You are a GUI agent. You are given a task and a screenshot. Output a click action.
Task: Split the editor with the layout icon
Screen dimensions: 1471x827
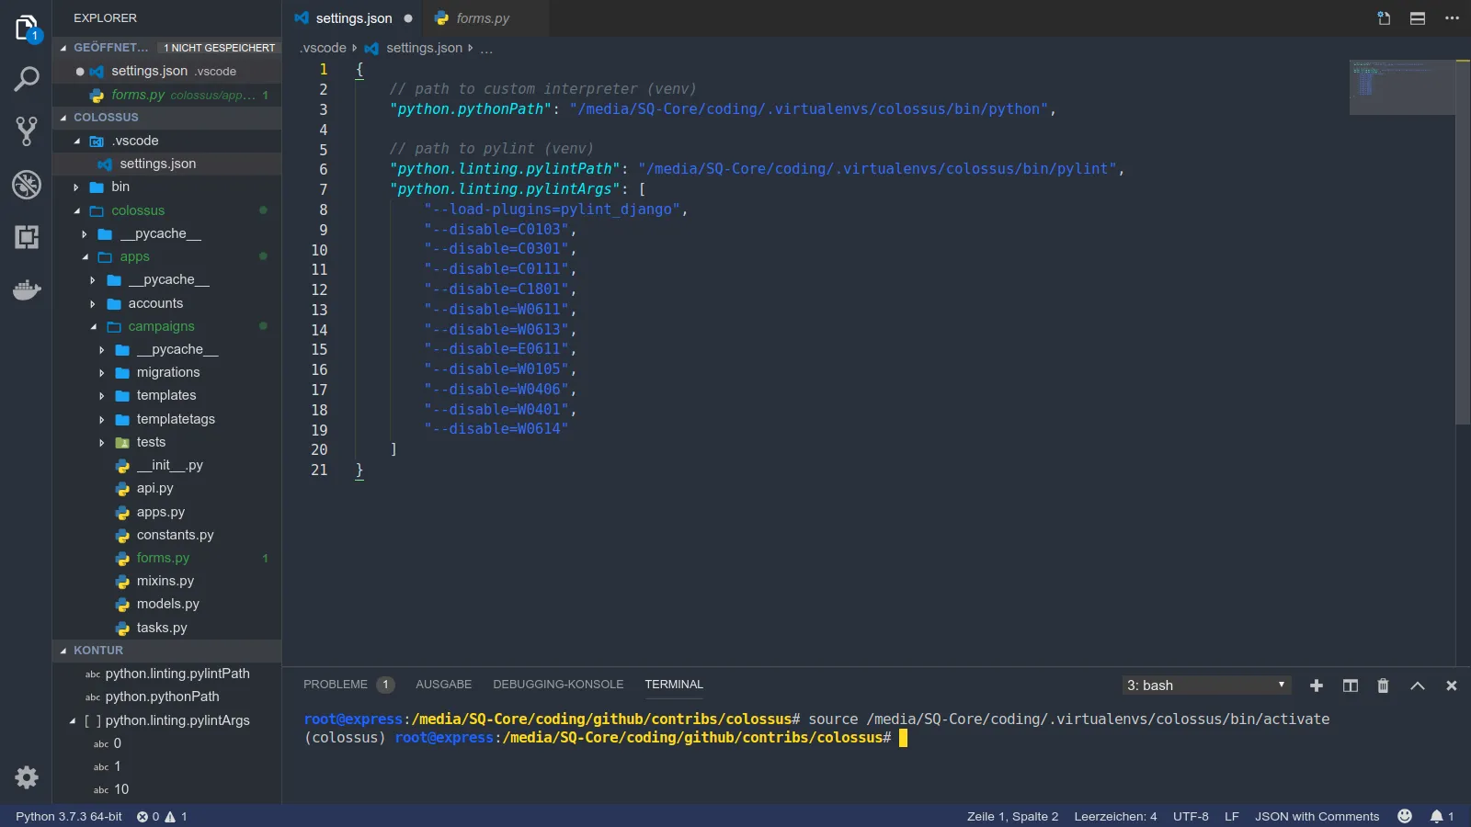(1418, 18)
